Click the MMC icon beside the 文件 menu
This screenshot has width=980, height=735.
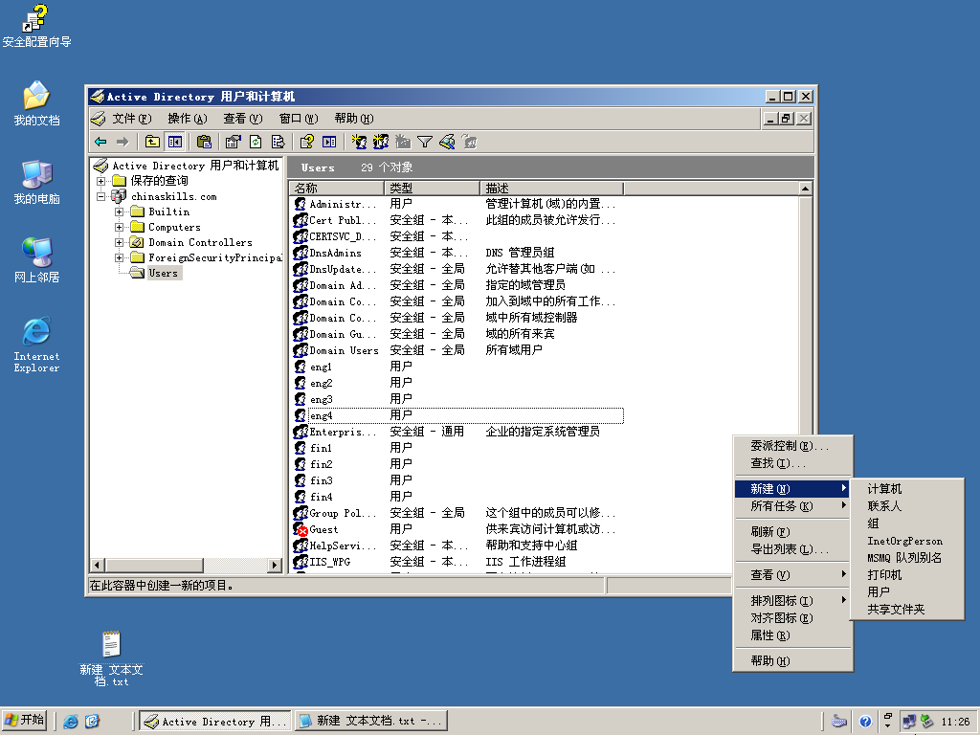tap(99, 118)
